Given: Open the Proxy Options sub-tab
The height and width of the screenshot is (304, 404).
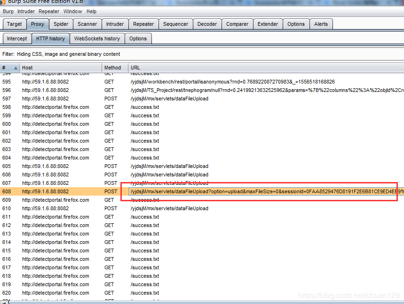Looking at the screenshot, I should coord(138,38).
